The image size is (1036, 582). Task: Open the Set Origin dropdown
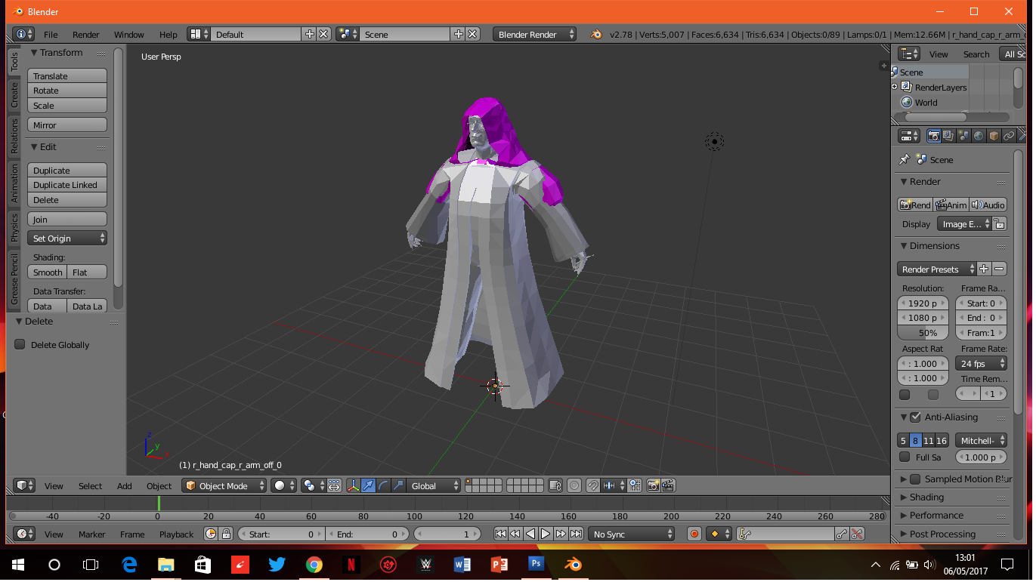67,239
